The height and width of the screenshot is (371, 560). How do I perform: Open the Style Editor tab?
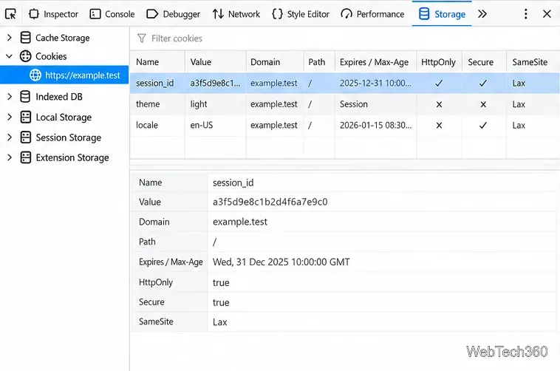[301, 14]
